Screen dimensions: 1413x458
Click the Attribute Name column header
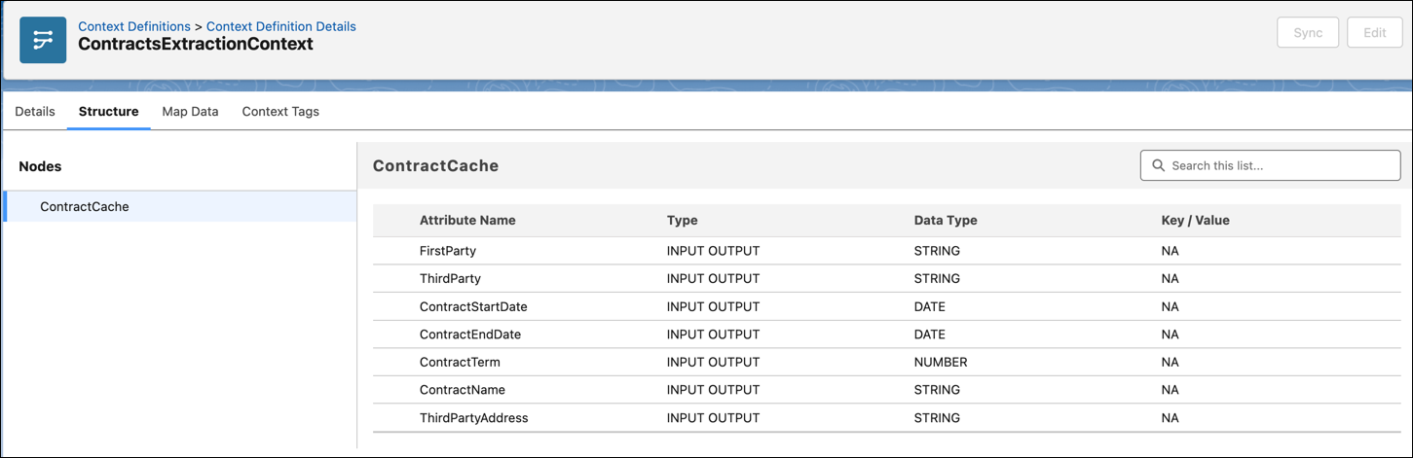coord(467,221)
